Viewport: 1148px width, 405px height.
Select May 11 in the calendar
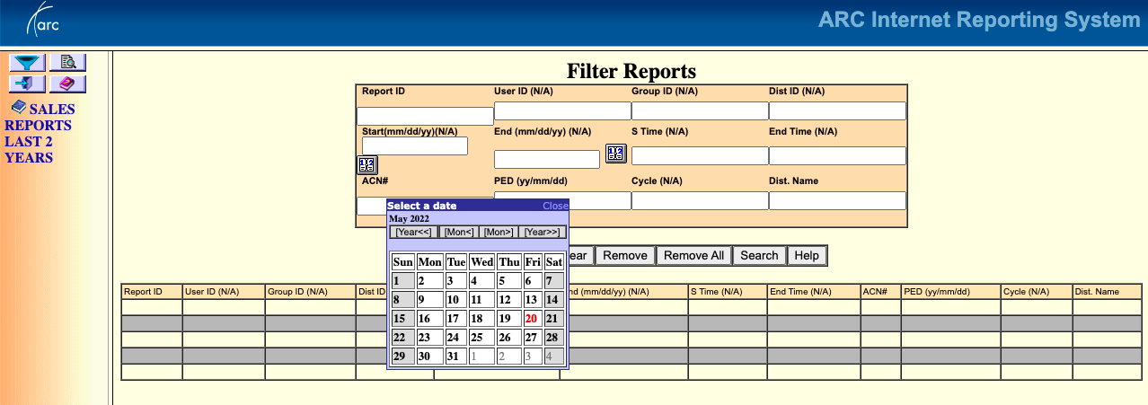coord(481,300)
